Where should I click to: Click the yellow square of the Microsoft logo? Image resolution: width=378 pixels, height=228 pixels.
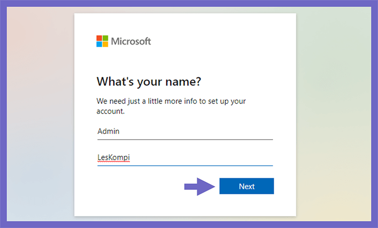105,44
